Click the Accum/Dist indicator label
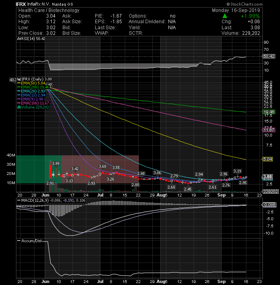280x285 pixels. tap(32, 241)
